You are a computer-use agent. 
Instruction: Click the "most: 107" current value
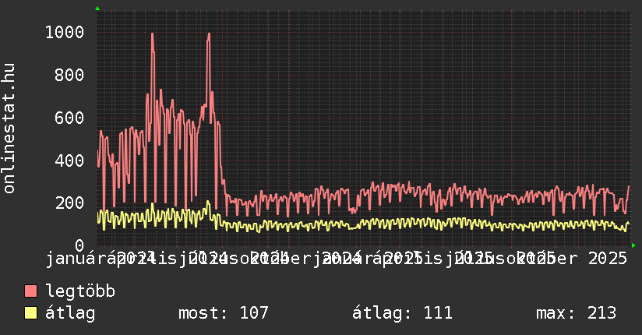224,313
